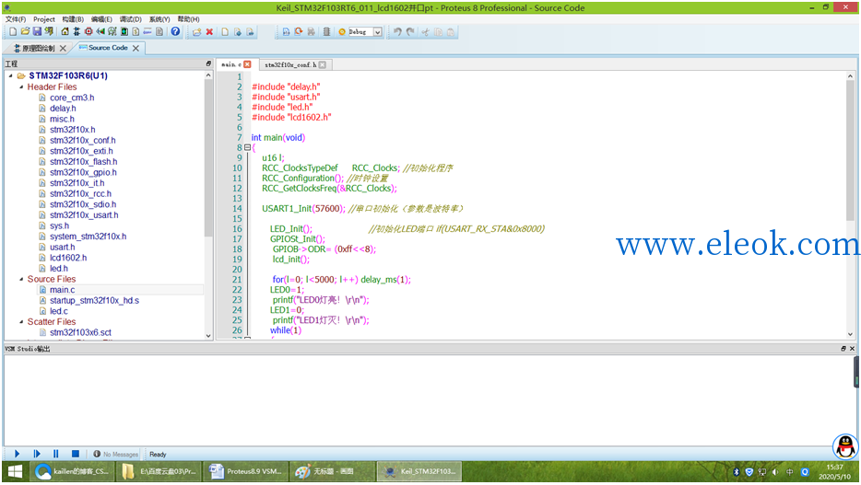Click the Cut scissors icon

point(425,32)
